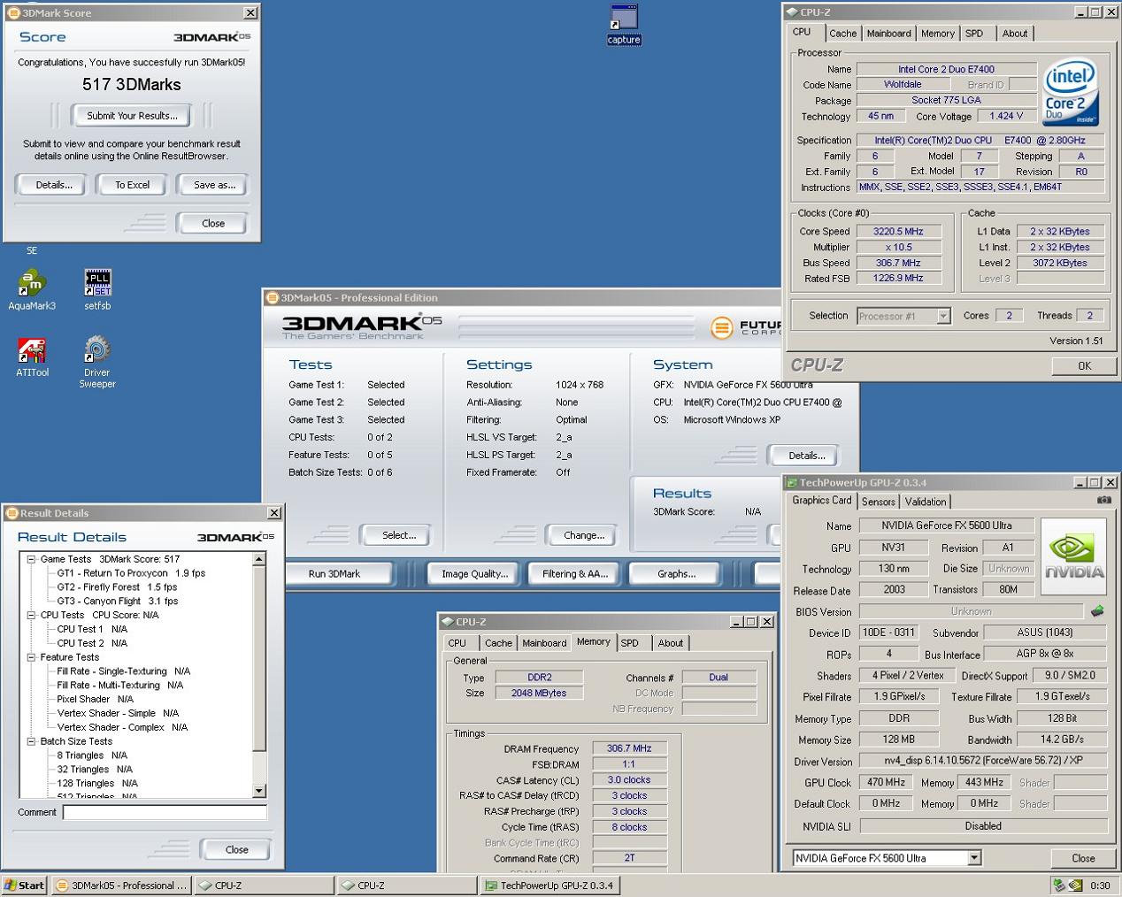Click the Intel Core 2 Duo logo in CPU-Z

coord(1071,92)
